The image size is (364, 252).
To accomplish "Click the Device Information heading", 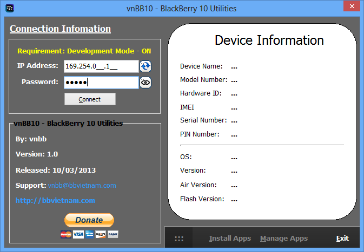I will click(x=269, y=40).
